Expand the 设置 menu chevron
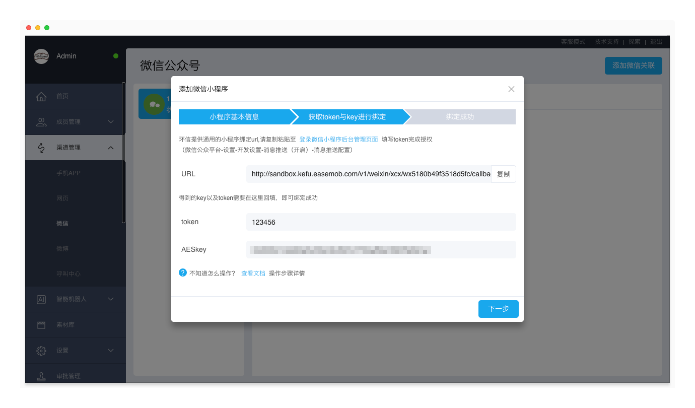Image resolution: width=695 pixels, height=408 pixels. pos(111,351)
